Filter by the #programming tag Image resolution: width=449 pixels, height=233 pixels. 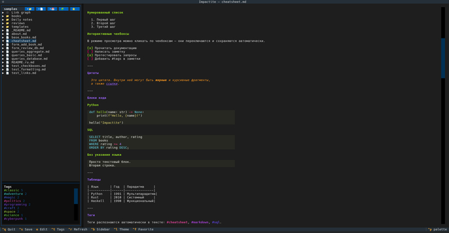(x=15, y=205)
